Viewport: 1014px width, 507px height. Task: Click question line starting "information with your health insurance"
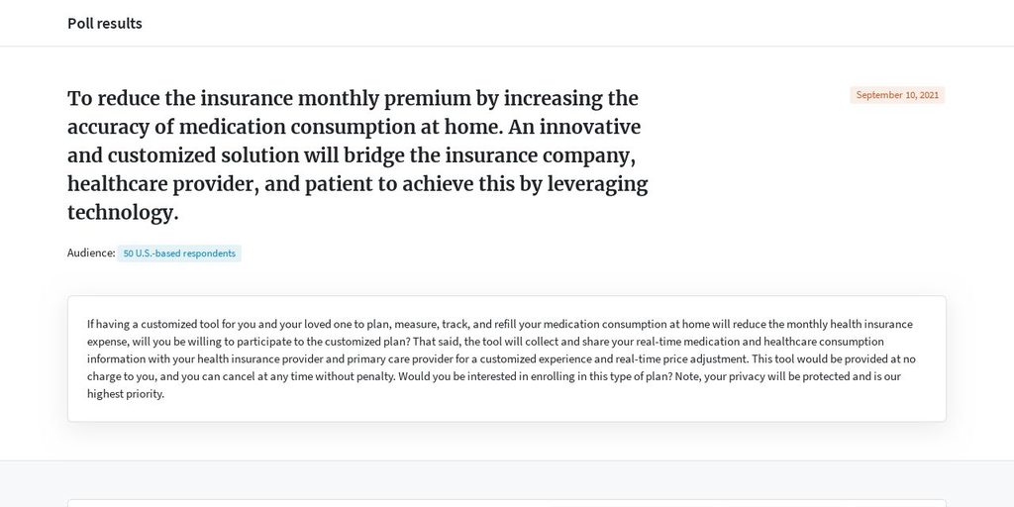coord(501,358)
